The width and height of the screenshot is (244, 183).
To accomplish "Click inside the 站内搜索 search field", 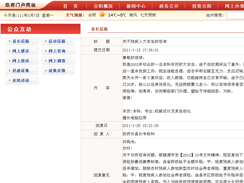I will coord(235,15).
